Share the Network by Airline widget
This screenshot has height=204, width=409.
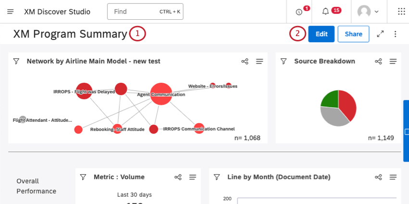tap(245, 61)
